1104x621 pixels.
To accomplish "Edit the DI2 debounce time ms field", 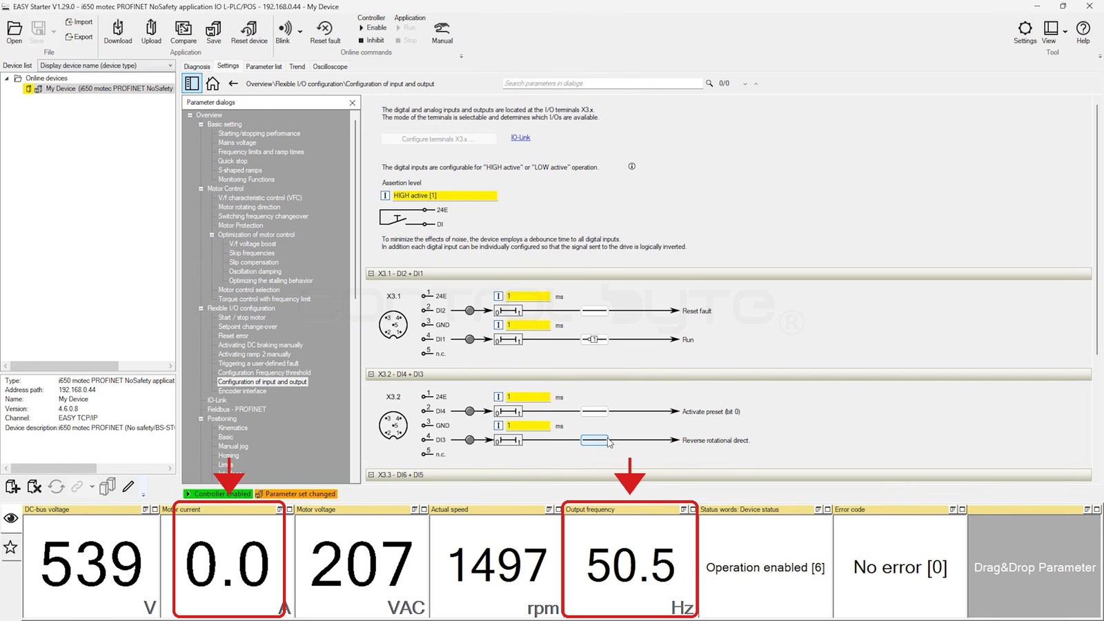I will [x=529, y=296].
